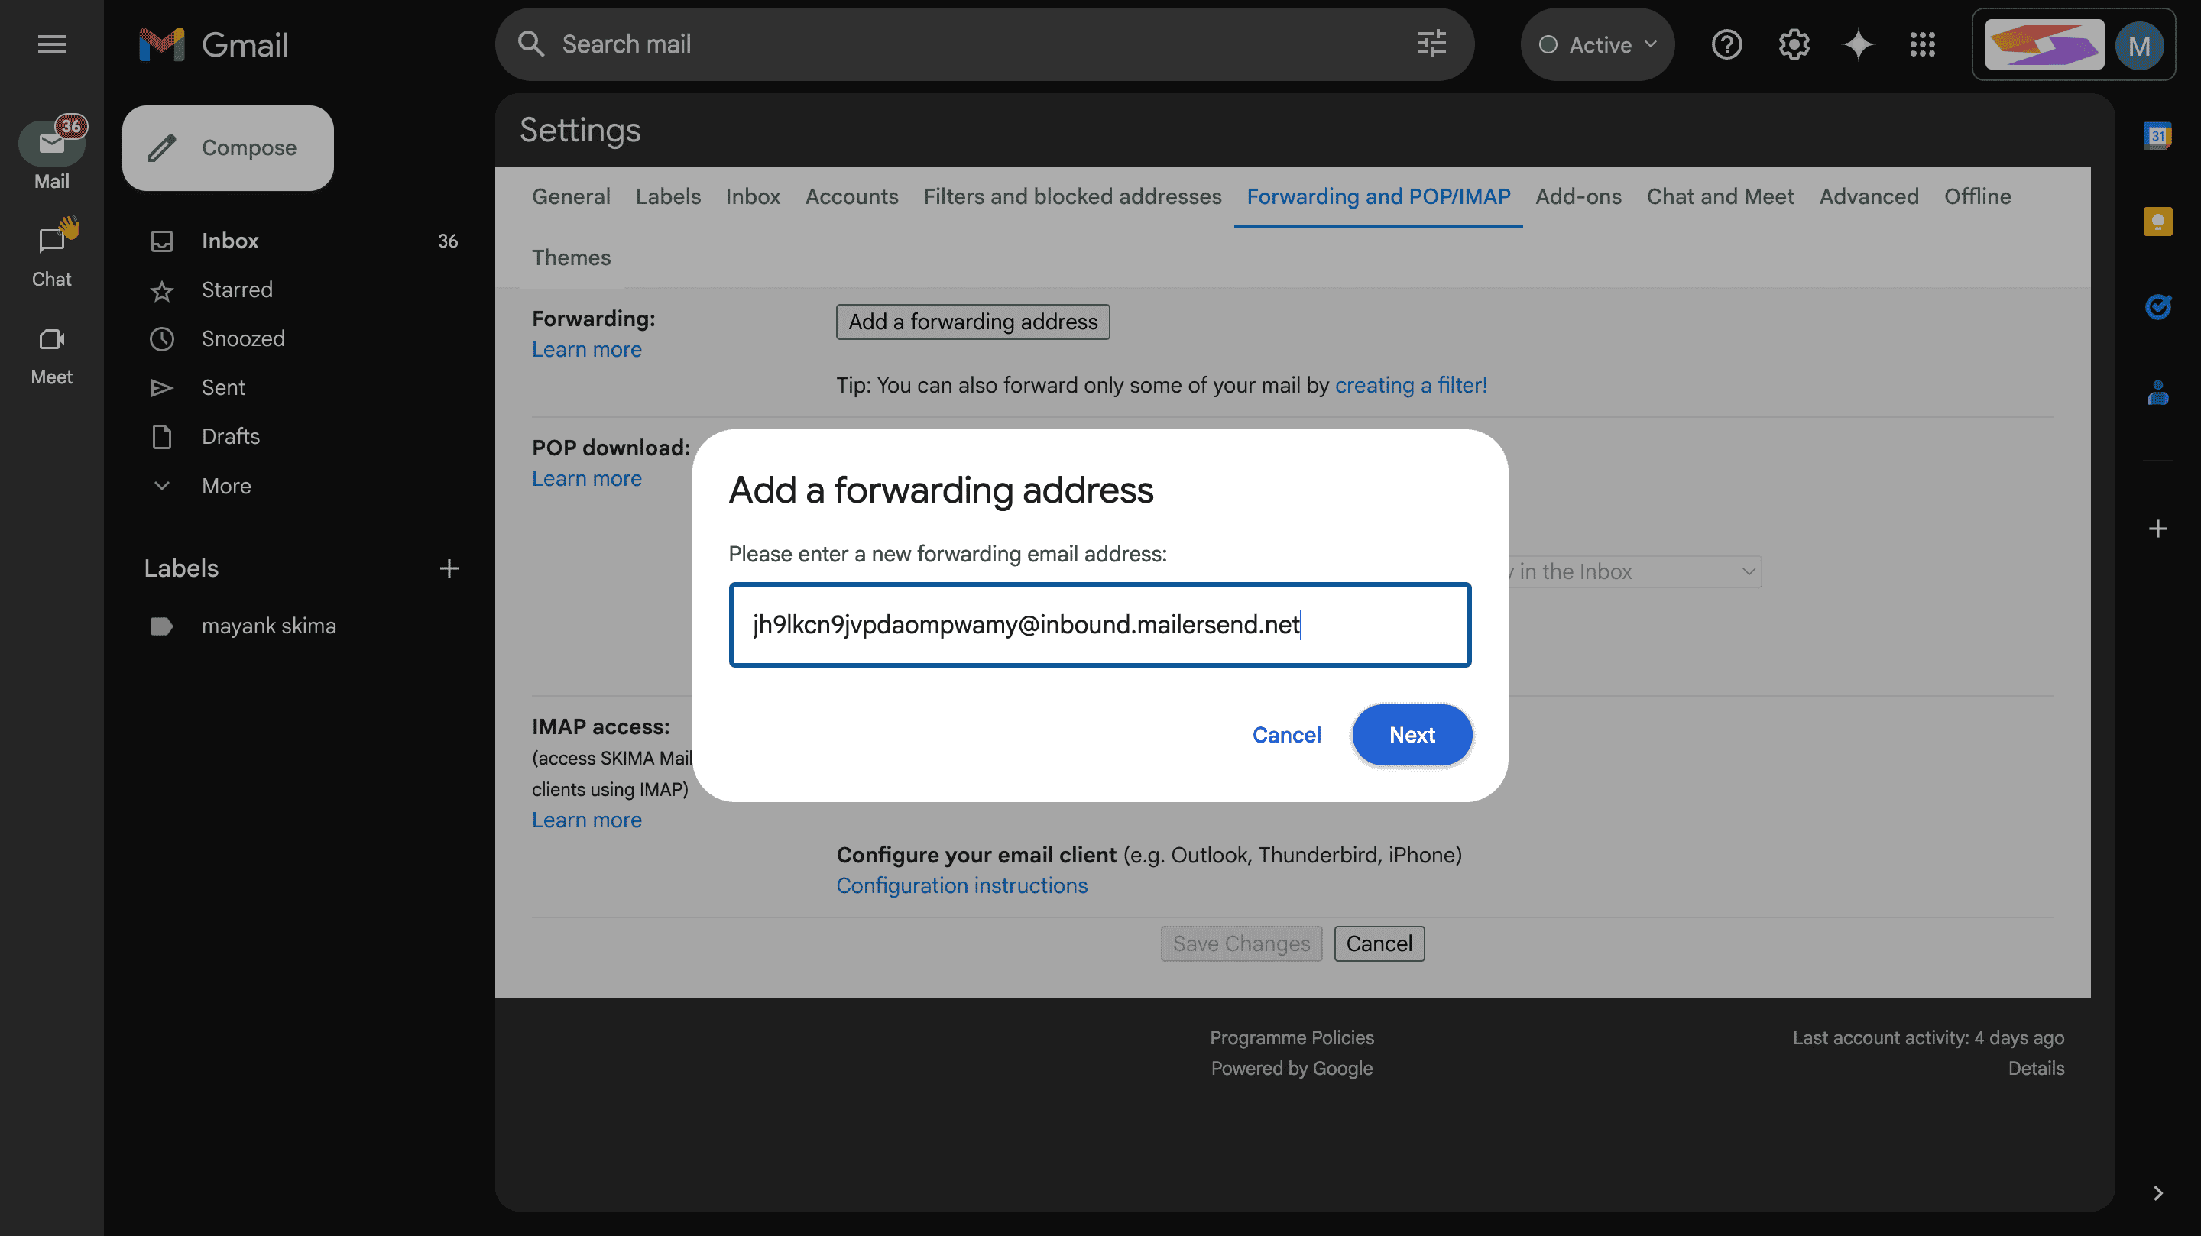Switch to the General settings tab
This screenshot has height=1236, width=2201.
tap(571, 196)
